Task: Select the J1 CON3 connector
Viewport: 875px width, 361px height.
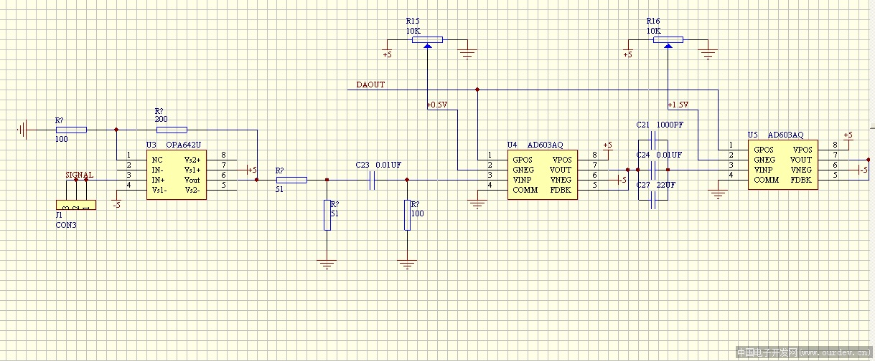Action: tap(75, 206)
